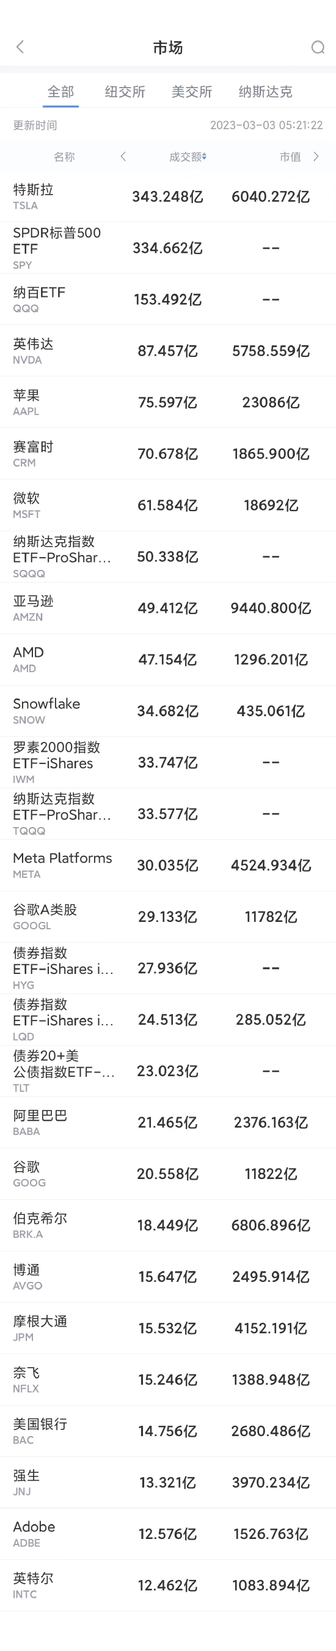Select the 英特尔 INTC entry

coord(167,1585)
